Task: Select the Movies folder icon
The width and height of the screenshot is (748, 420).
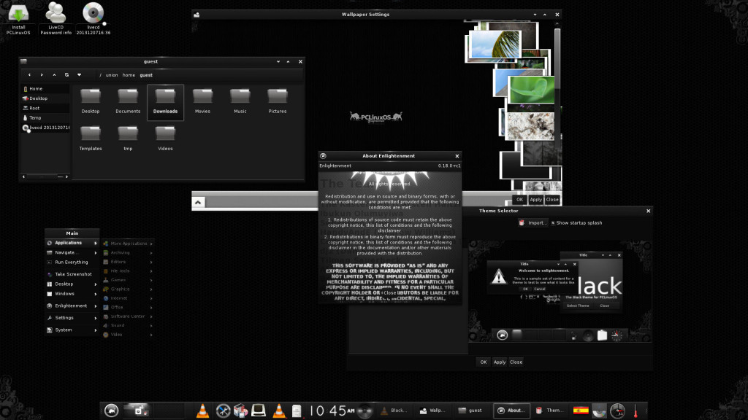Action: click(202, 101)
